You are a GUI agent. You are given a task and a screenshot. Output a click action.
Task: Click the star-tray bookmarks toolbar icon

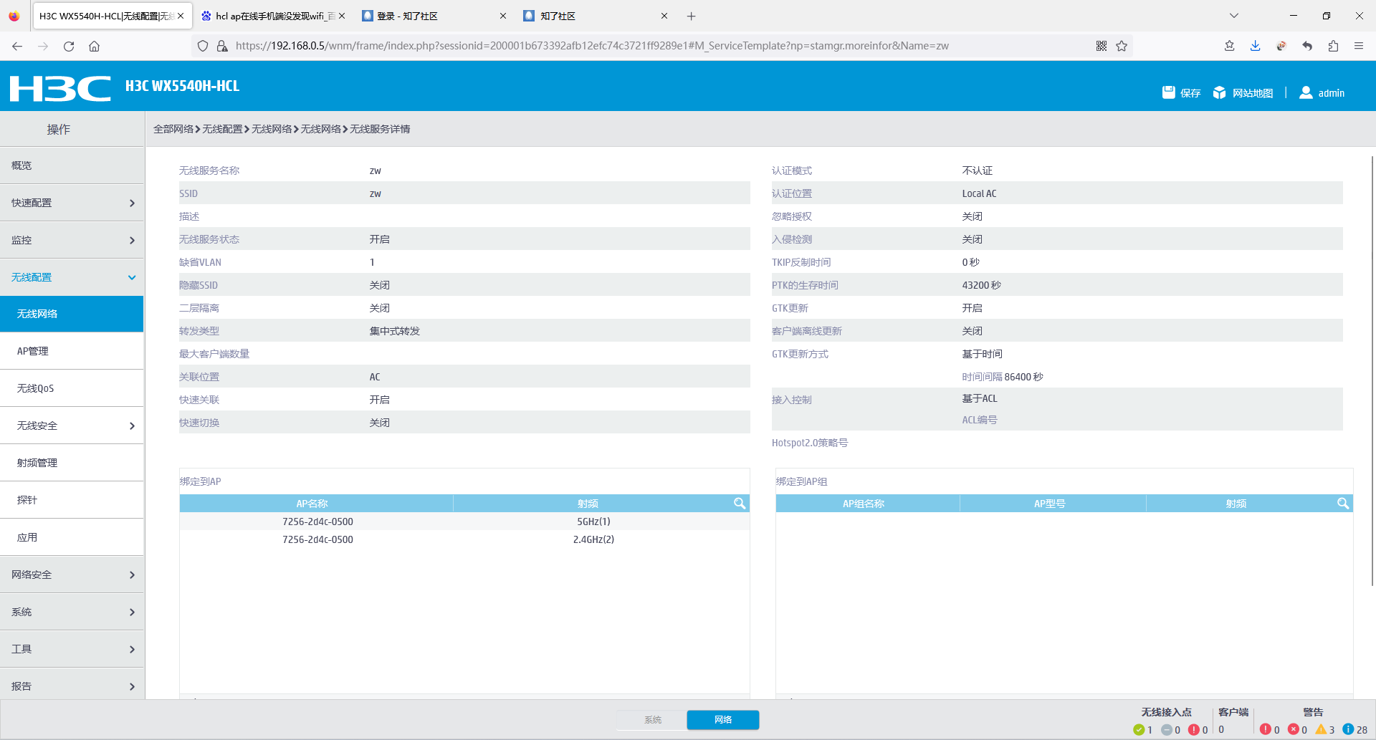click(x=1230, y=46)
